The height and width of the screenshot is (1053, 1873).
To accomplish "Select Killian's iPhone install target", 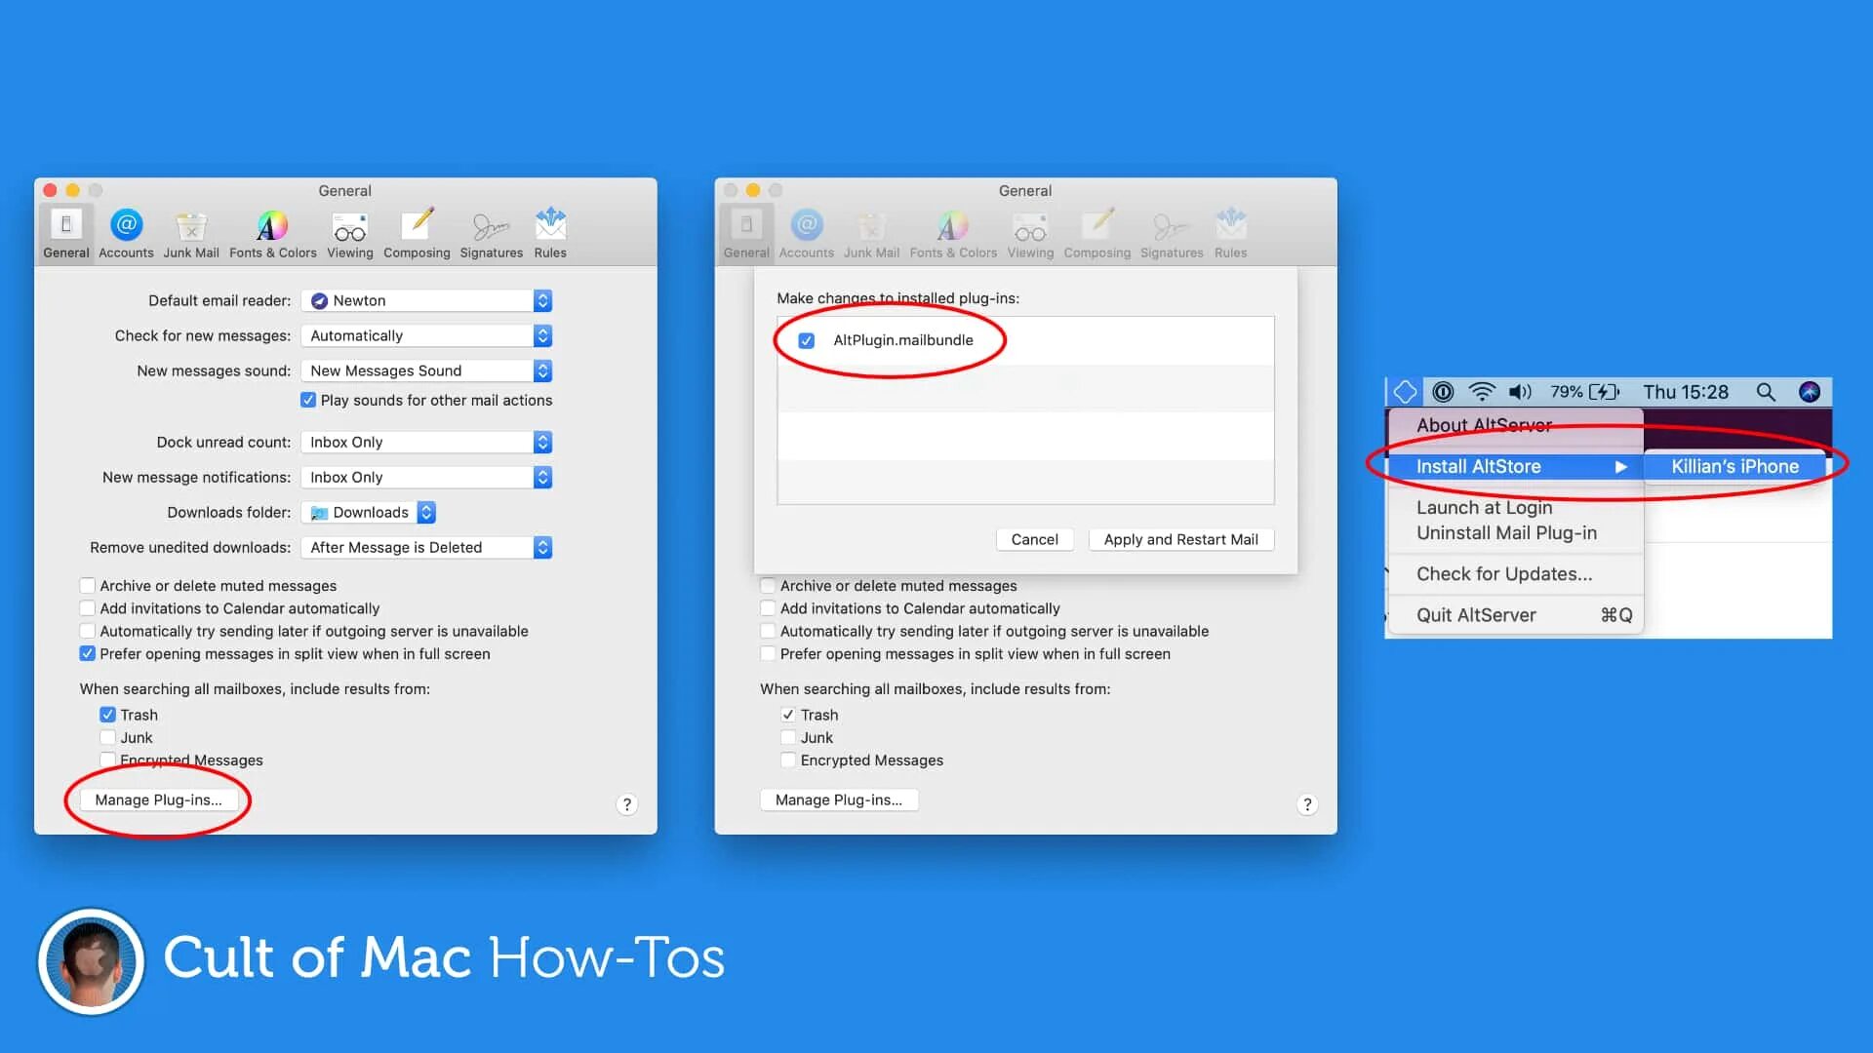I will point(1735,465).
